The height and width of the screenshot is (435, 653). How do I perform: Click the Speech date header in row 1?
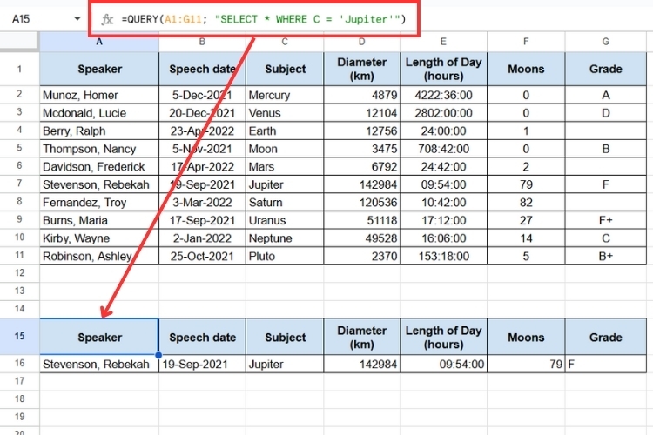[x=202, y=69]
